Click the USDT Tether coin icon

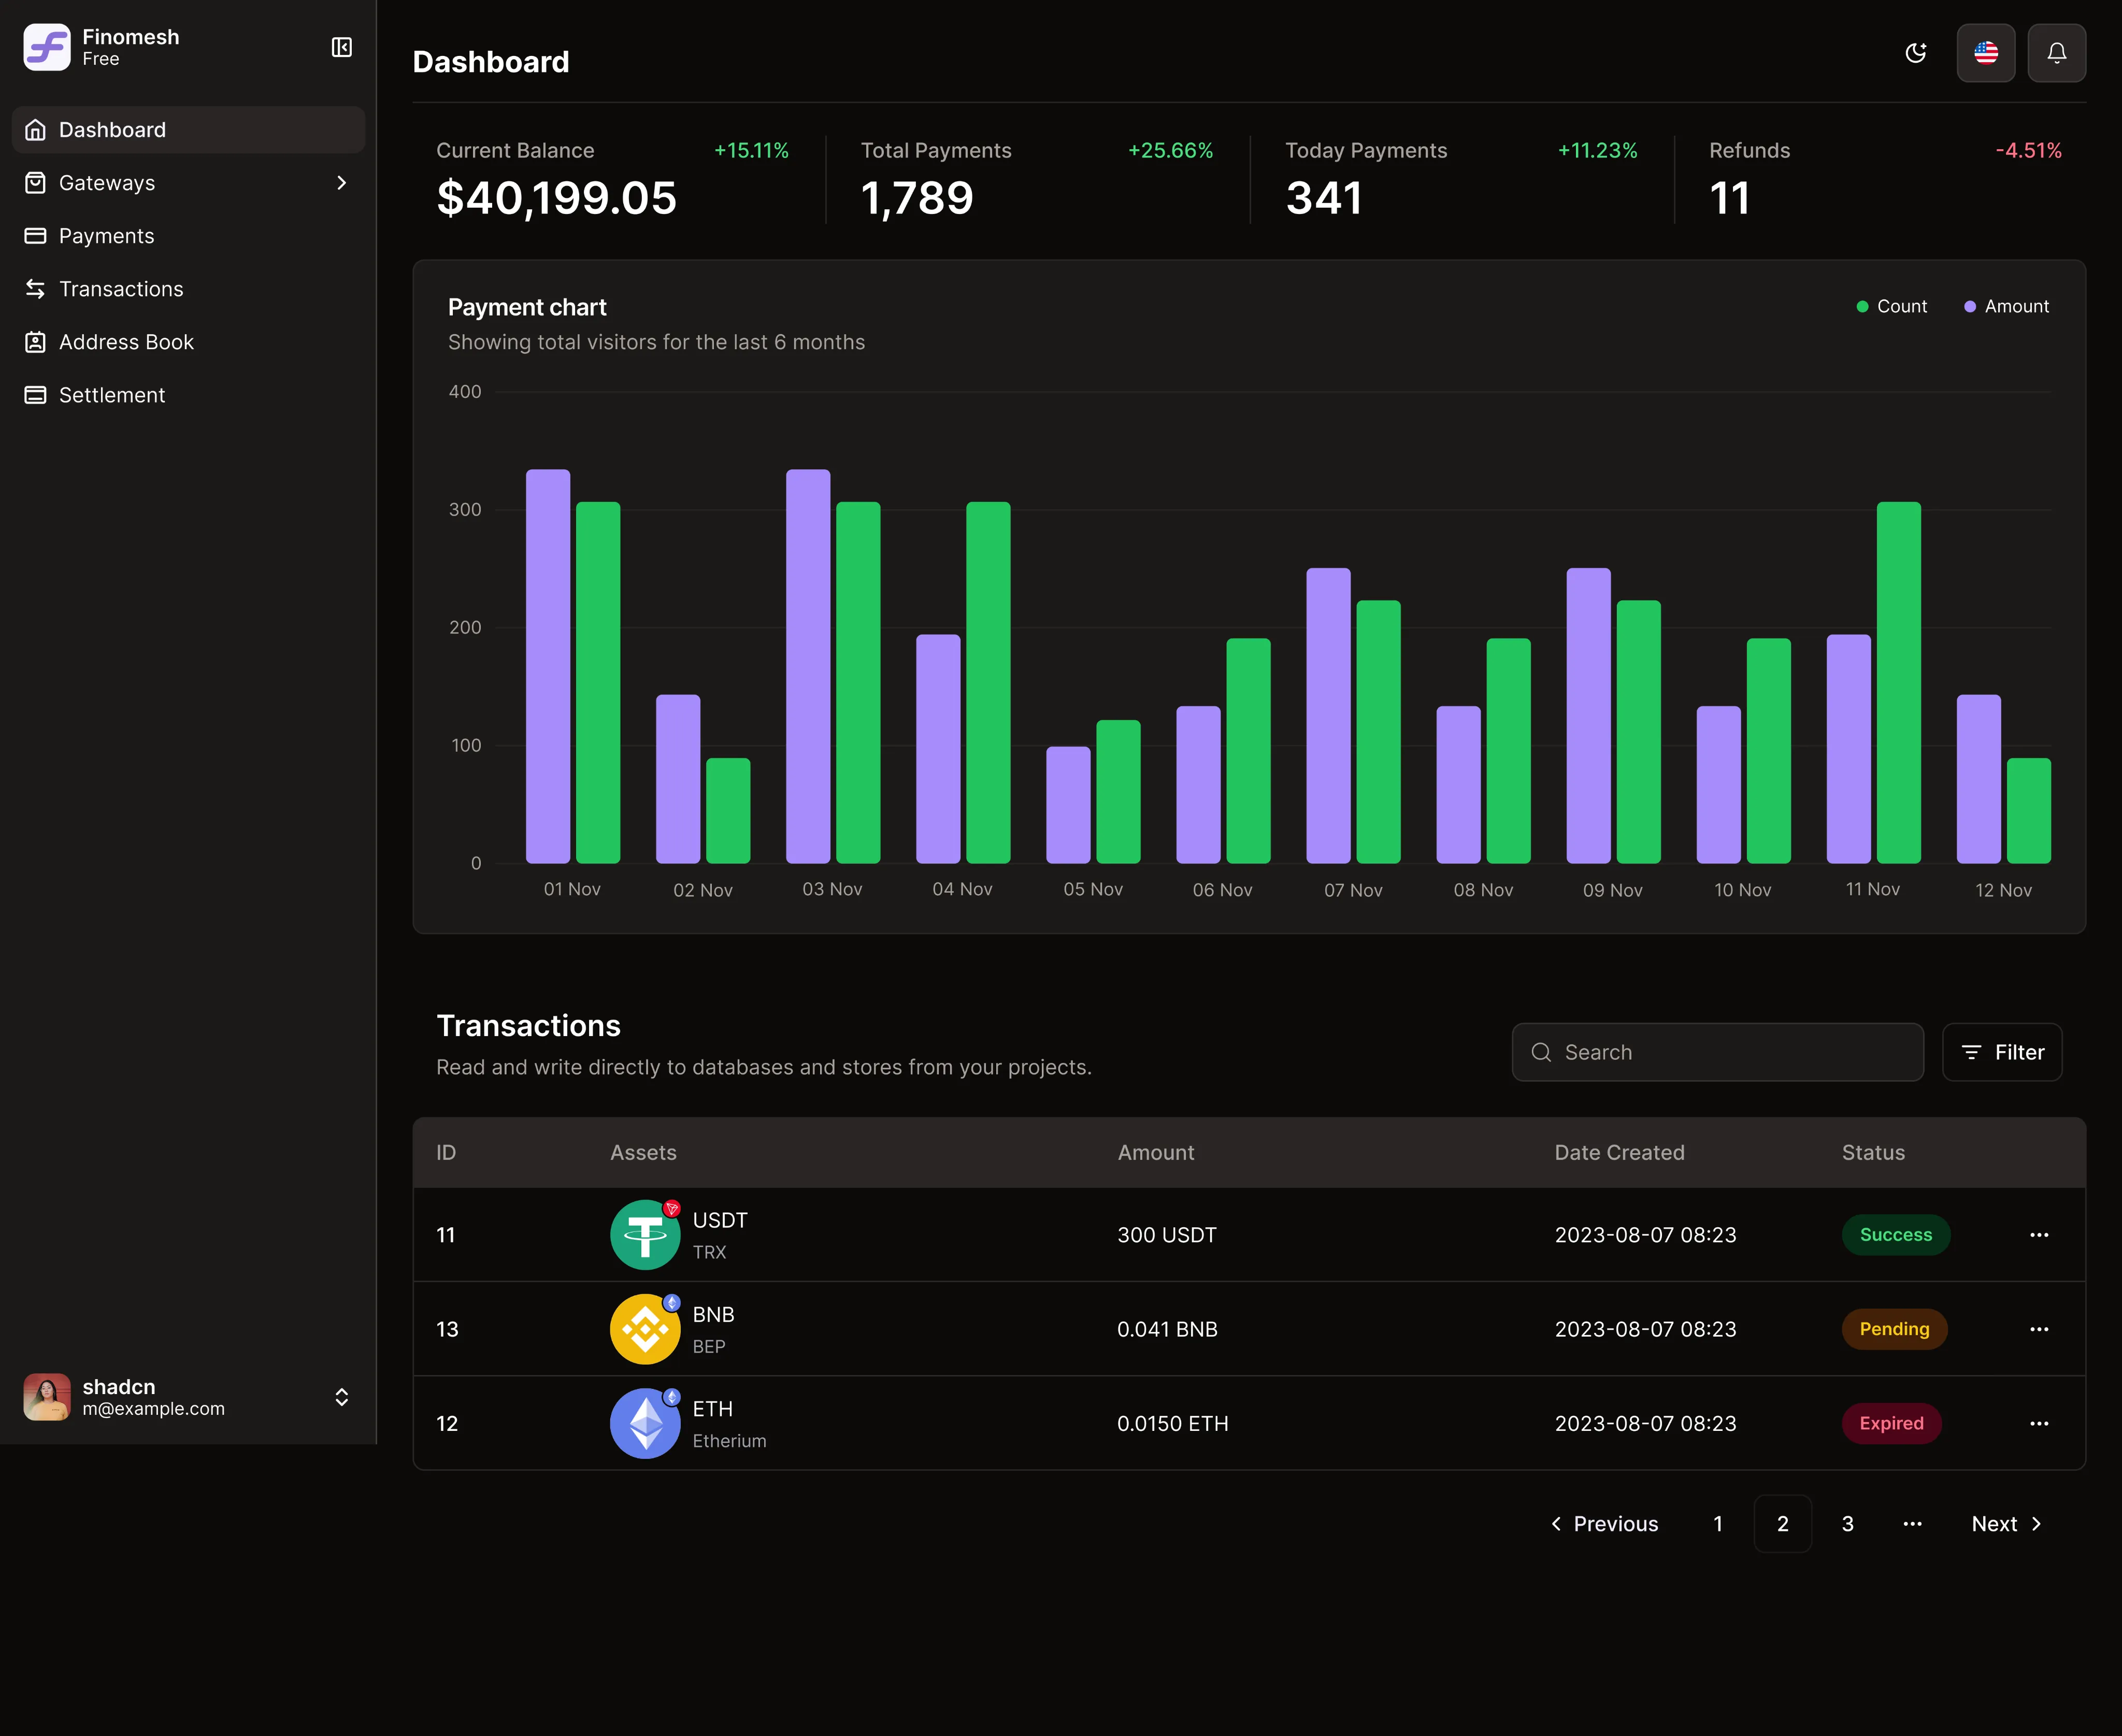pos(645,1235)
